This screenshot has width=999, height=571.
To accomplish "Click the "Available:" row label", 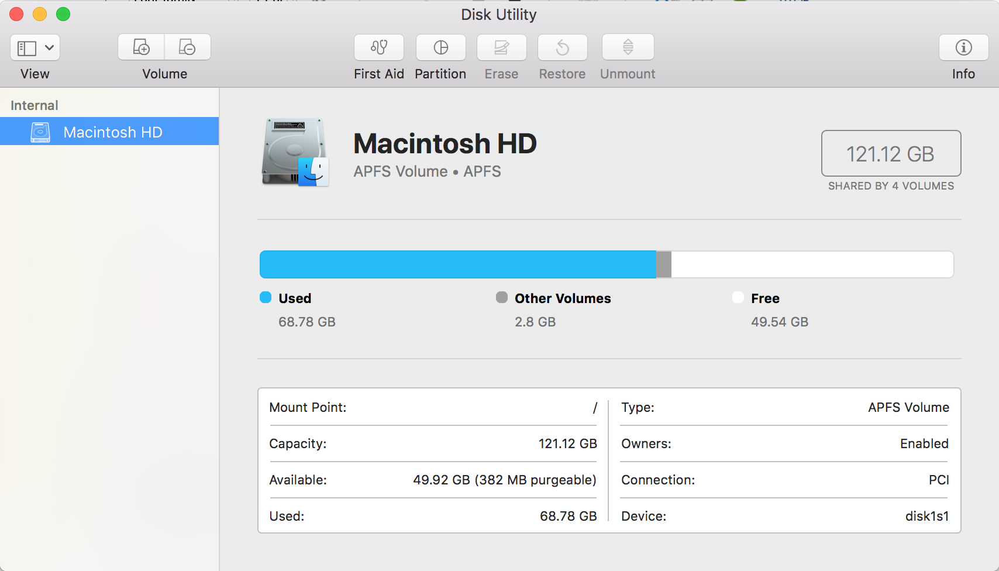I will [x=298, y=480].
